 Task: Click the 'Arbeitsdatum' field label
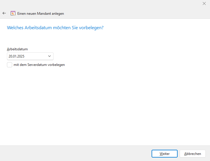(x=17, y=49)
